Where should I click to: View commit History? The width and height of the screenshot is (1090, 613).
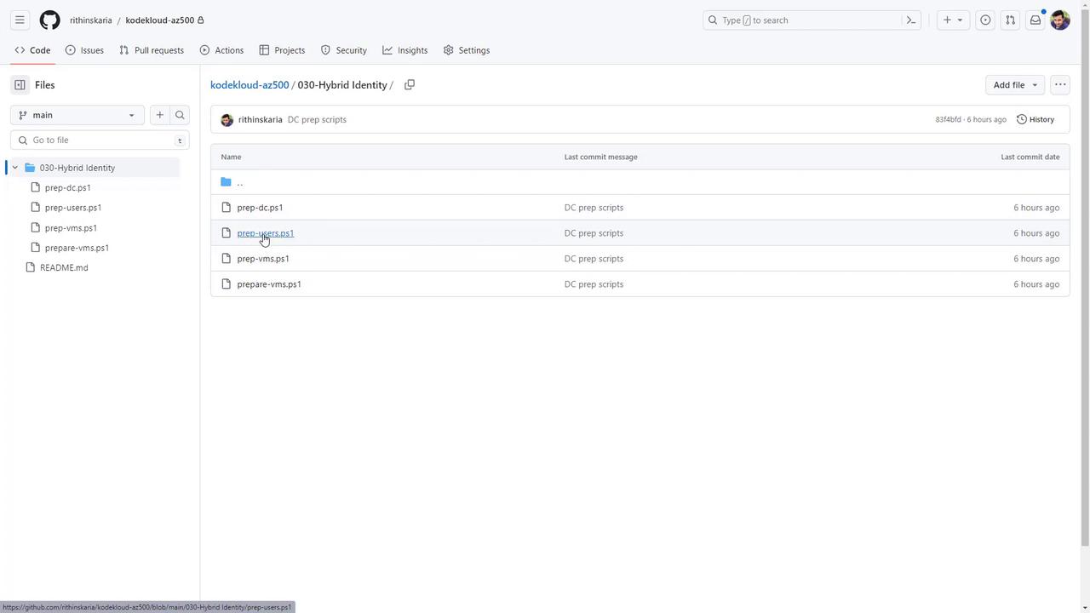[1035, 119]
